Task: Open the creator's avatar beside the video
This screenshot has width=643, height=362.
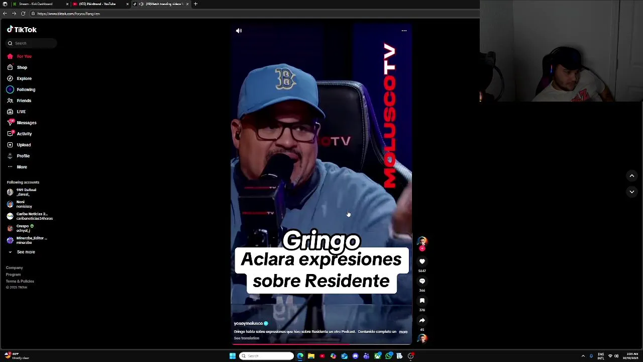Action: [422, 241]
